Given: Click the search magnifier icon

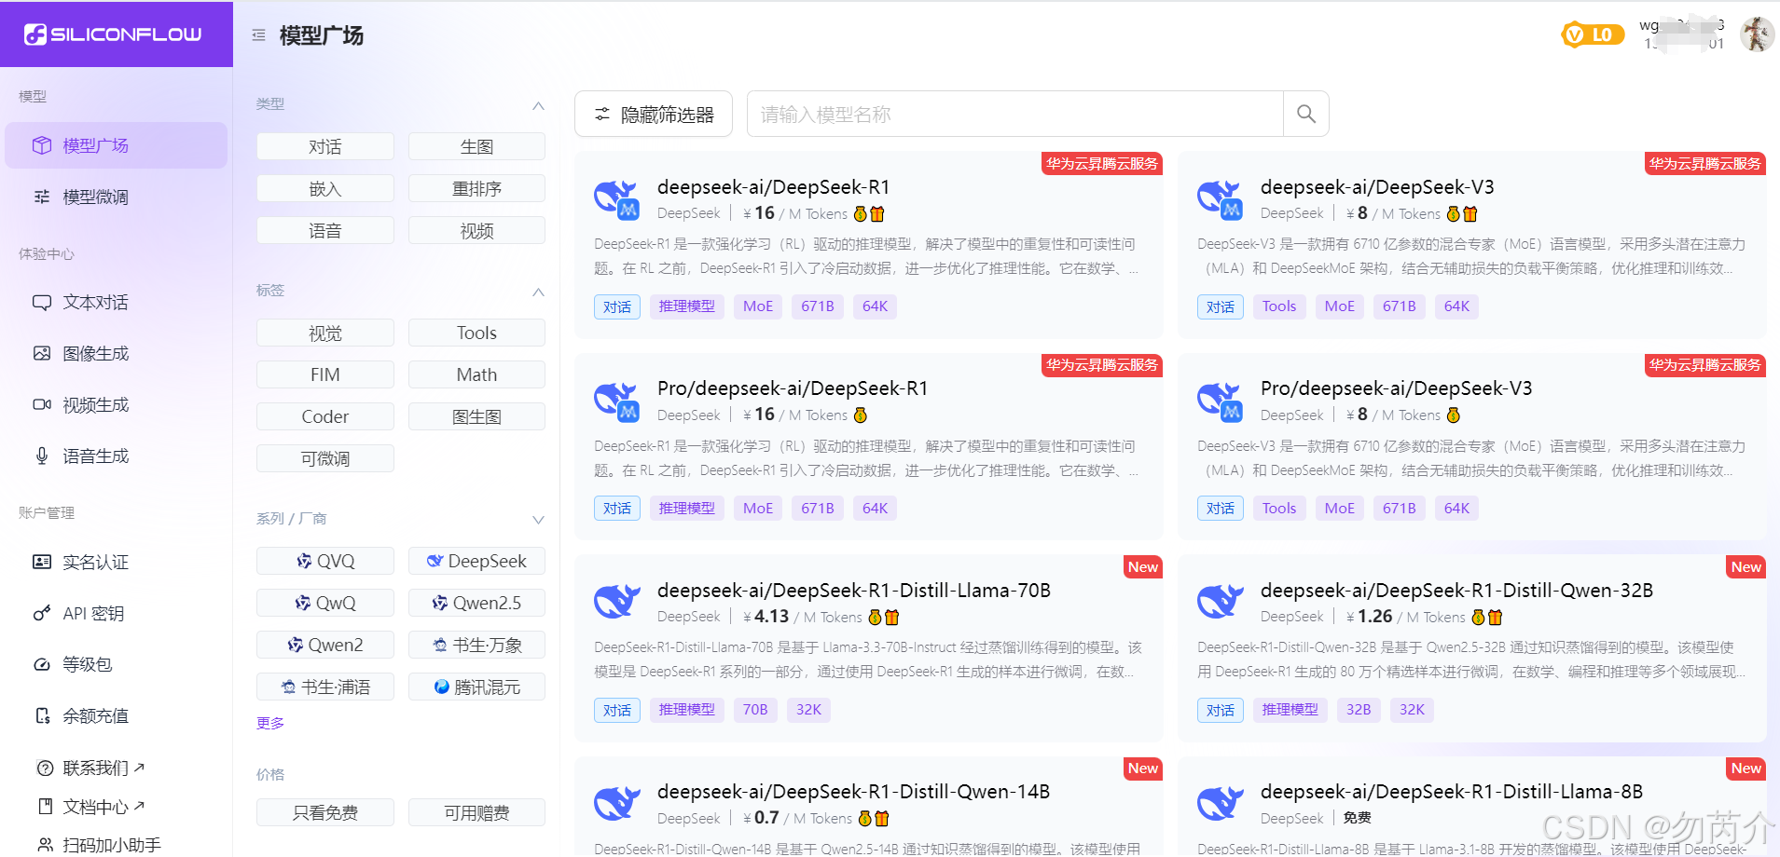Looking at the screenshot, I should click(x=1306, y=114).
